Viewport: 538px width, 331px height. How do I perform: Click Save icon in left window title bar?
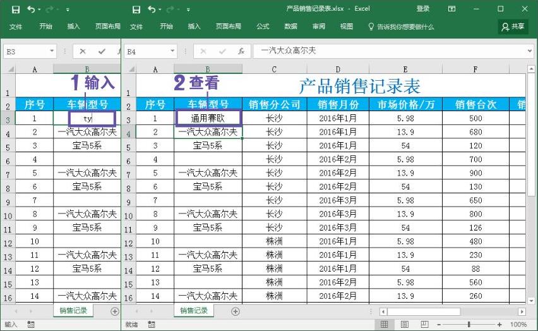[15, 9]
